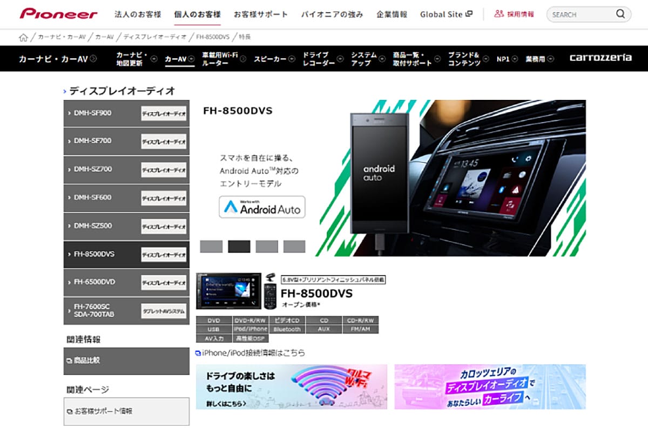Screen dimensions: 648x435
Task: Show fourth carousel slide indicator
Action: [294, 247]
